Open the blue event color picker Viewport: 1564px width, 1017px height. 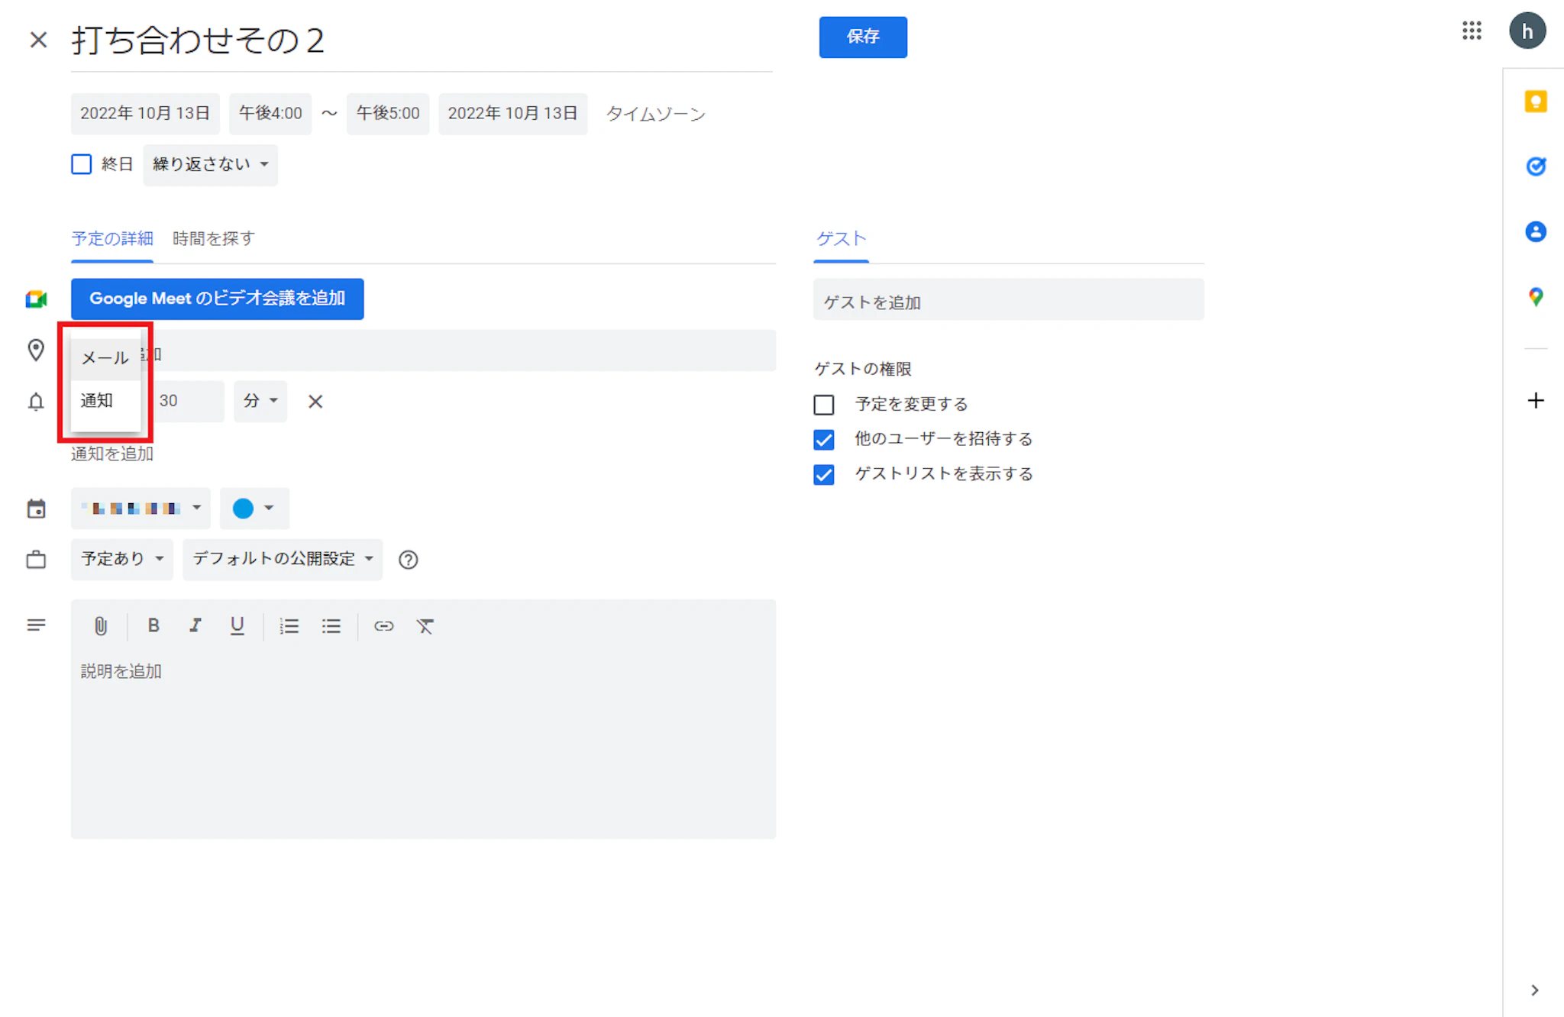coord(254,508)
